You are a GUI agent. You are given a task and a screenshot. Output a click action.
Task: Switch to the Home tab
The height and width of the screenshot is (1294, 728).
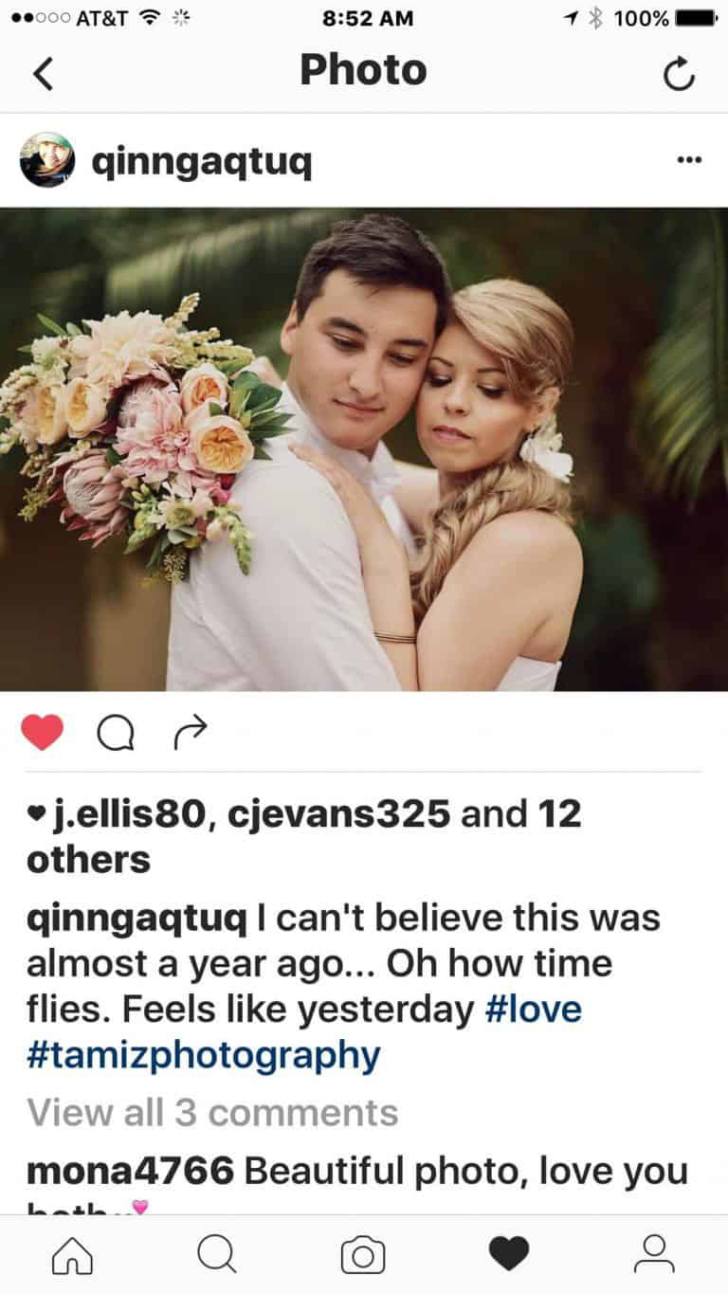point(73,1255)
